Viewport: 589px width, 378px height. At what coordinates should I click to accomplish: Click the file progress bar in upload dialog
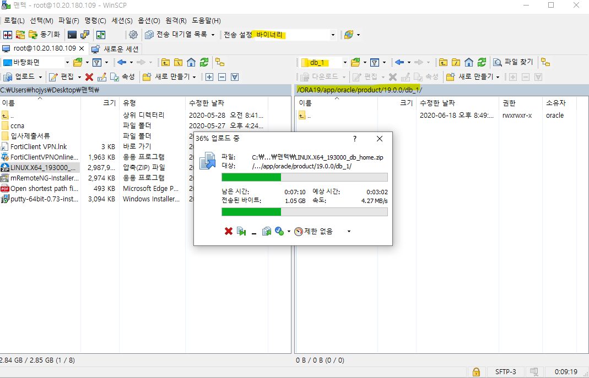[305, 177]
